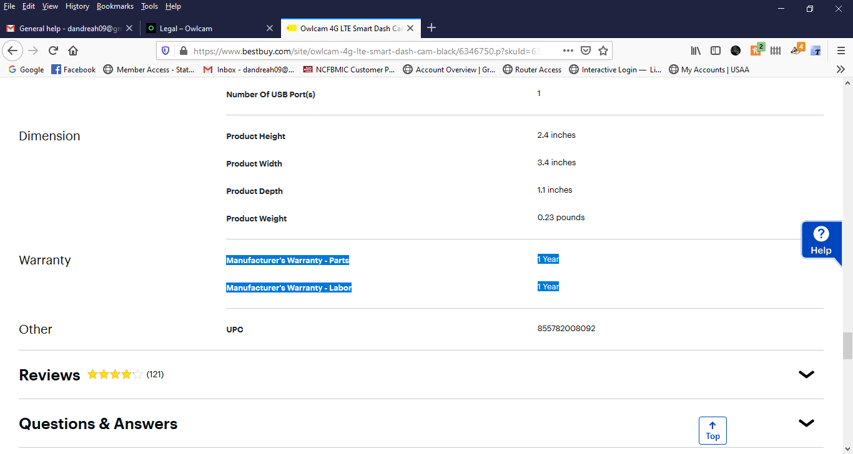853x454 pixels.
Task: Toggle the sidebar view icon
Action: [716, 51]
